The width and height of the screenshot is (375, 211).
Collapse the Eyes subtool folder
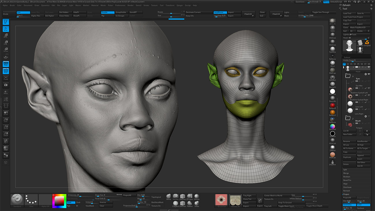click(348, 76)
